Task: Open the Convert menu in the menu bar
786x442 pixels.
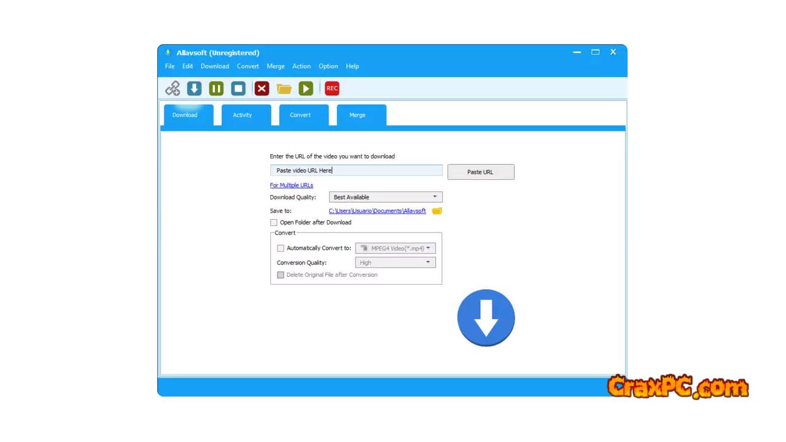Action: [x=248, y=66]
